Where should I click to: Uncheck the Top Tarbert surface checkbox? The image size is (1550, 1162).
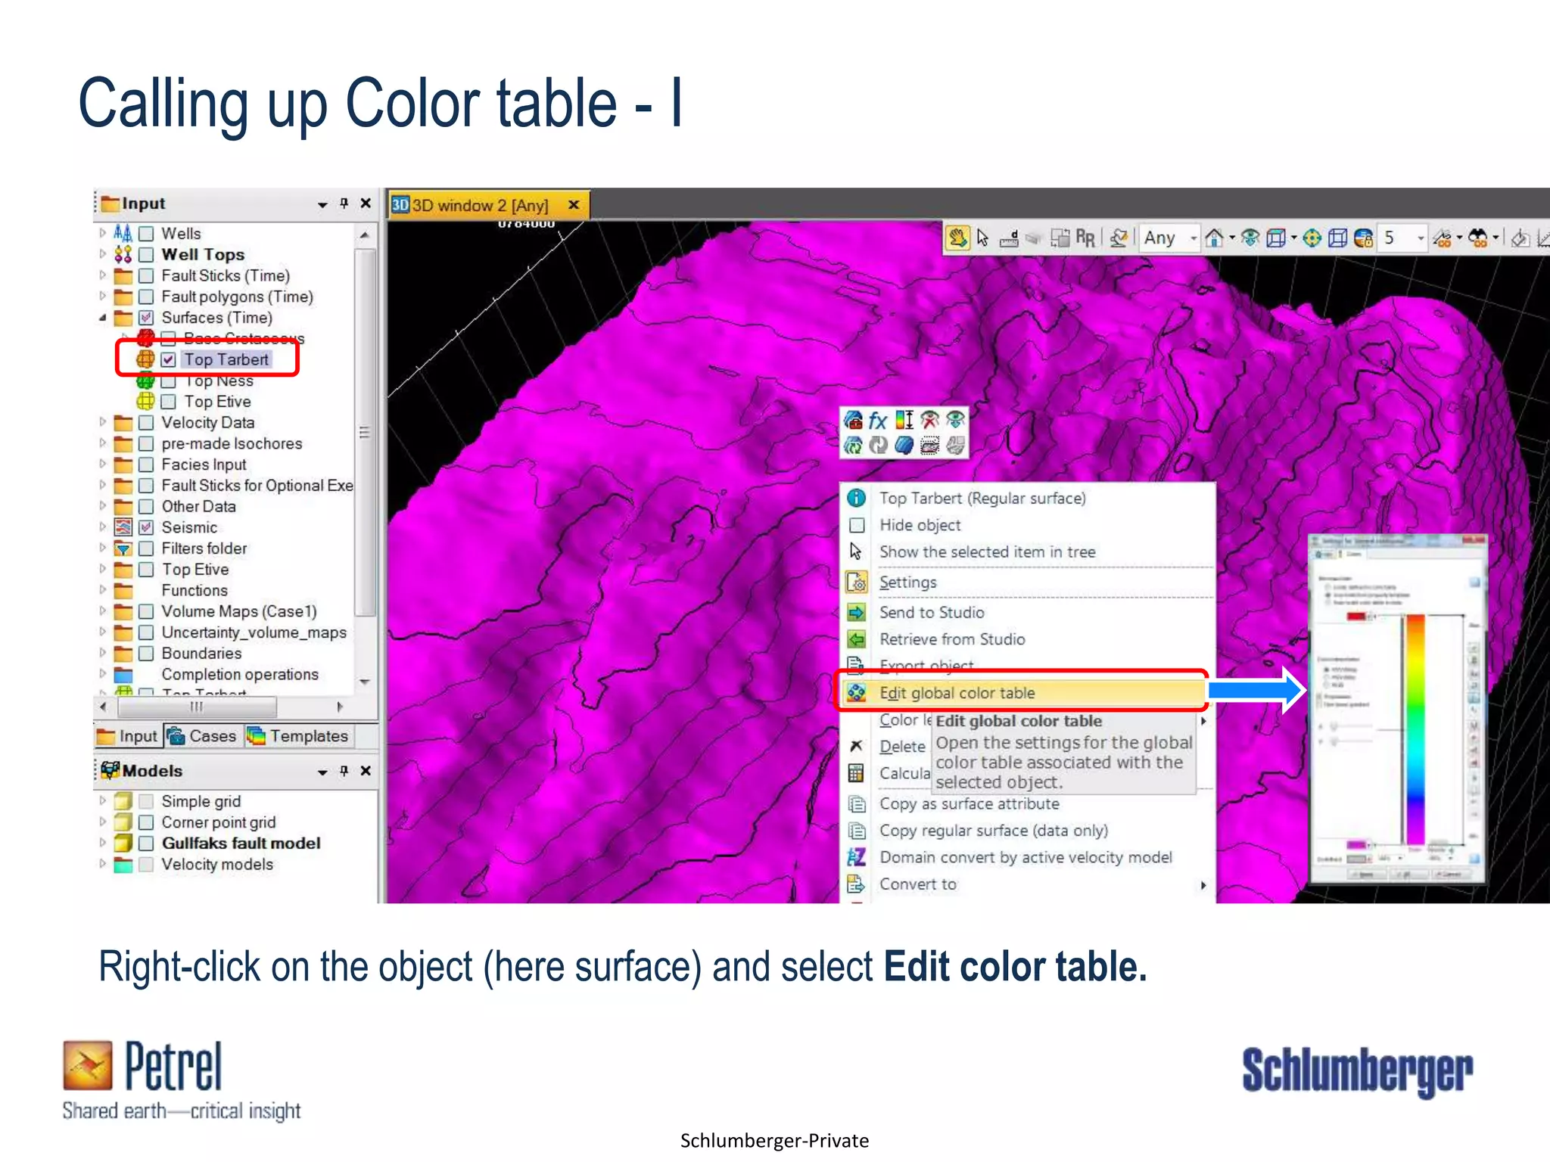(168, 360)
